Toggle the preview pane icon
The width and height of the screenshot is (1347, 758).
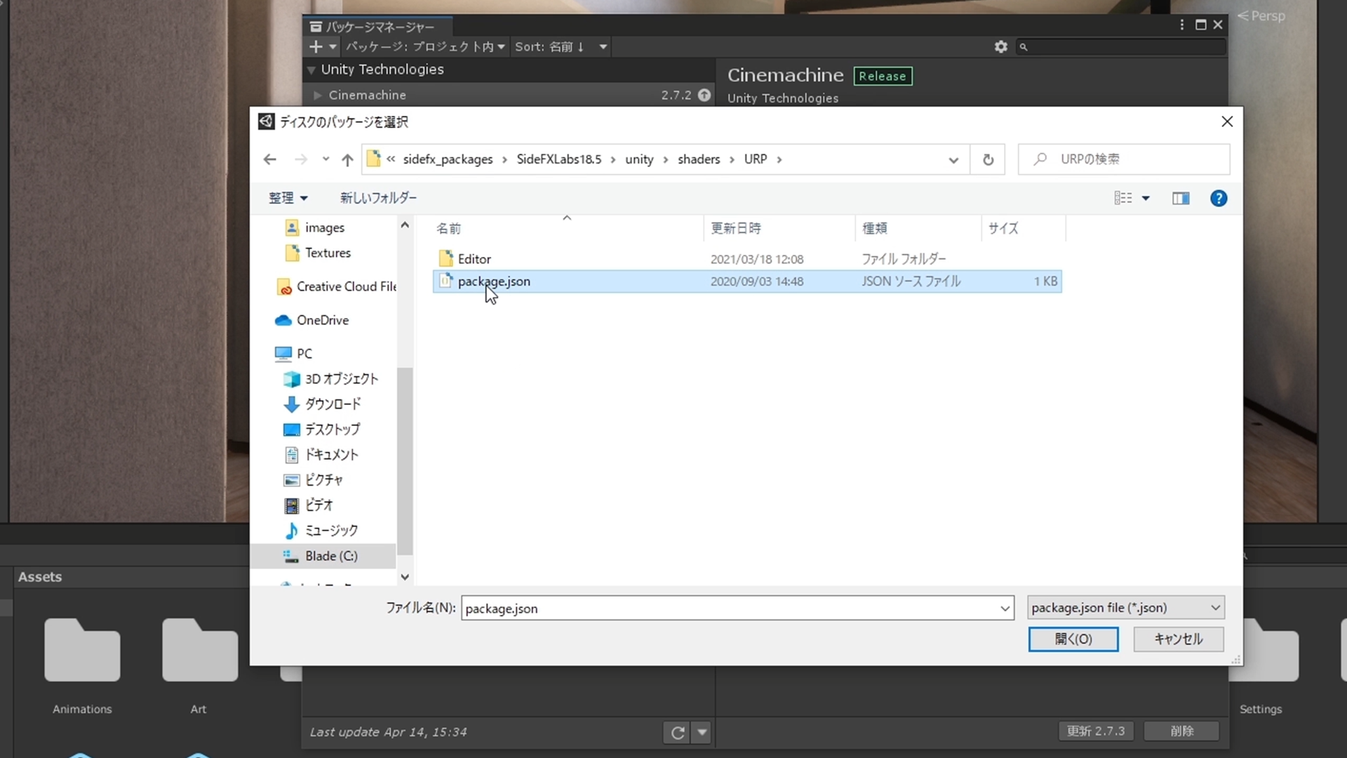1181,199
